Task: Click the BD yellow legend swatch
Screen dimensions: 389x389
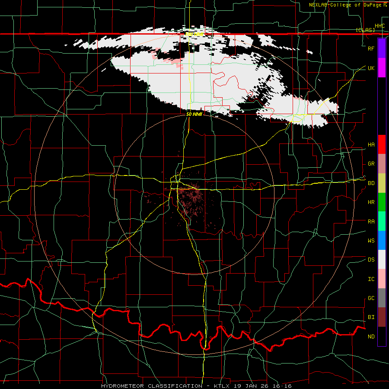Action: point(382,183)
